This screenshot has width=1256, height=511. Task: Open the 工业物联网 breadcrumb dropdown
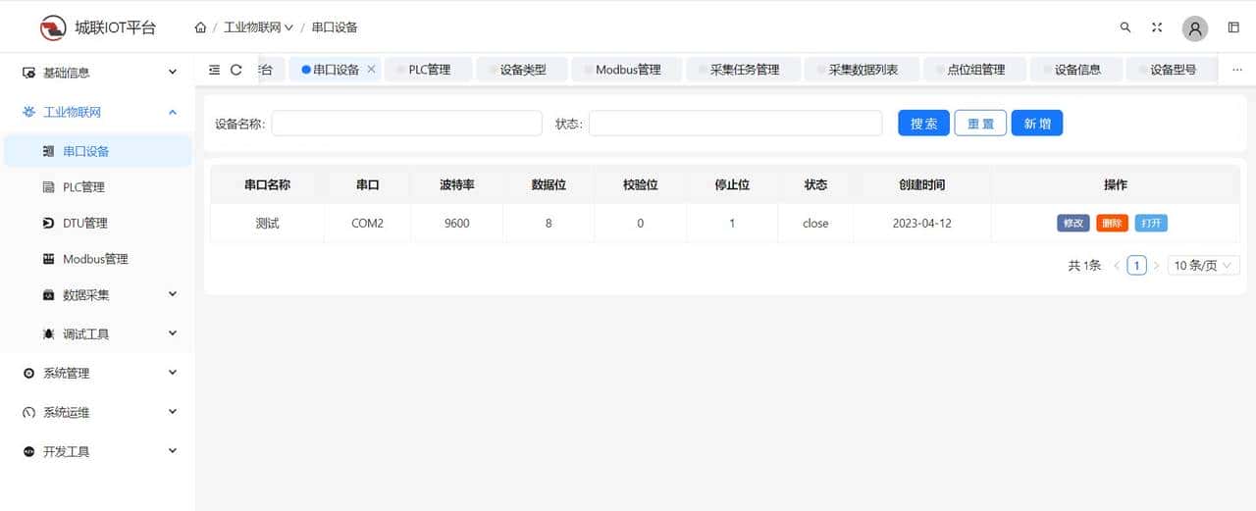click(258, 27)
